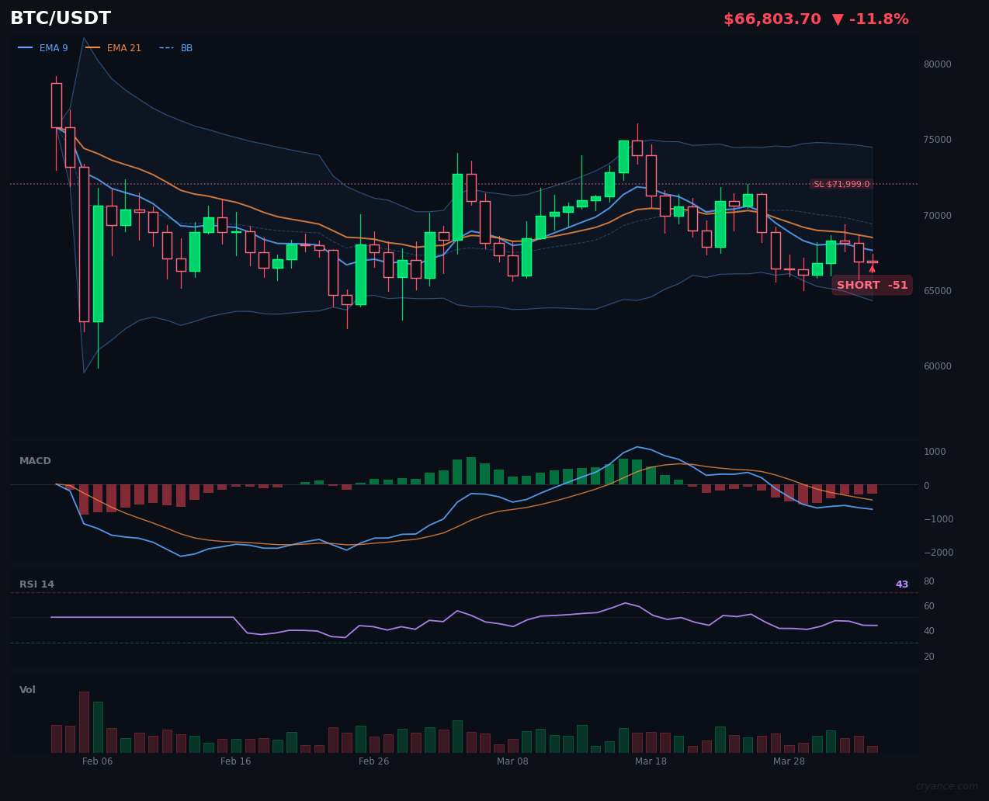Image resolution: width=989 pixels, height=801 pixels.
Task: Click the Feb 06 date axis label
Action: [97, 761]
